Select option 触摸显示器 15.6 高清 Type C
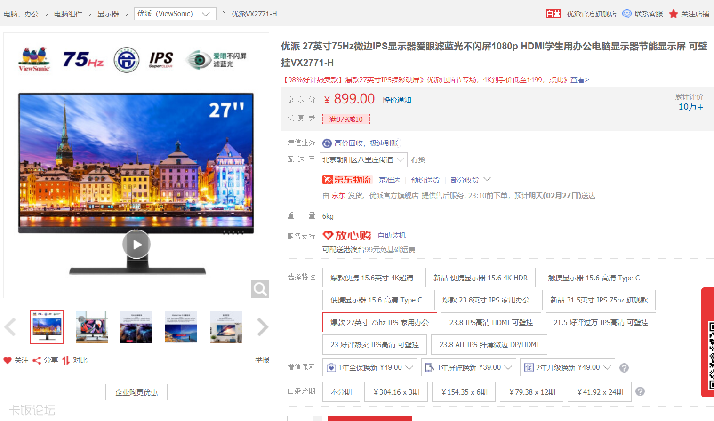 point(594,278)
